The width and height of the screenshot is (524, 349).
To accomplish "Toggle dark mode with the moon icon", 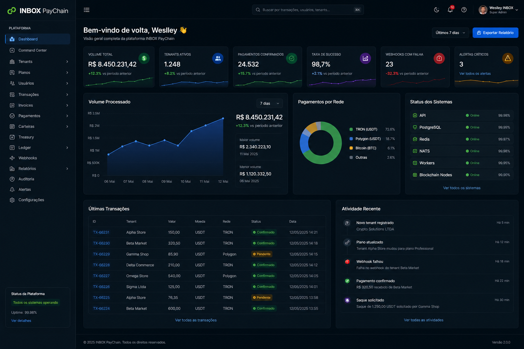I will [x=436, y=10].
